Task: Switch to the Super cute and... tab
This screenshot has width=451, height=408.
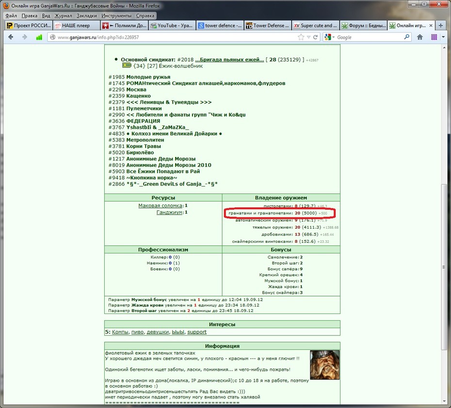Action: (x=315, y=26)
